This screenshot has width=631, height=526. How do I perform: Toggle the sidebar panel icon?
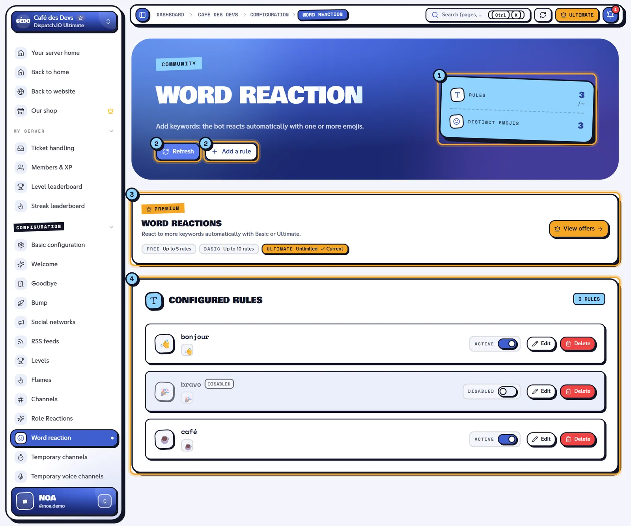[x=143, y=15]
